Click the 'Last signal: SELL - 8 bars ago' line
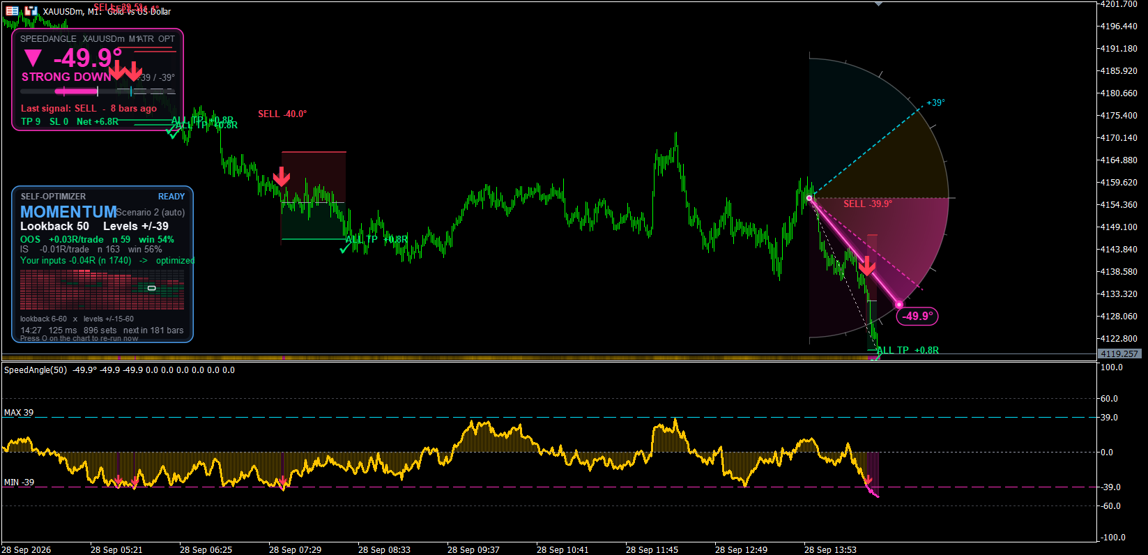Viewport: 1148px width, 555px height. coord(89,108)
